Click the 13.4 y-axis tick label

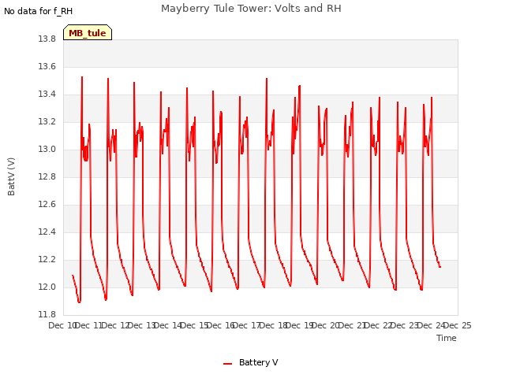coord(47,94)
